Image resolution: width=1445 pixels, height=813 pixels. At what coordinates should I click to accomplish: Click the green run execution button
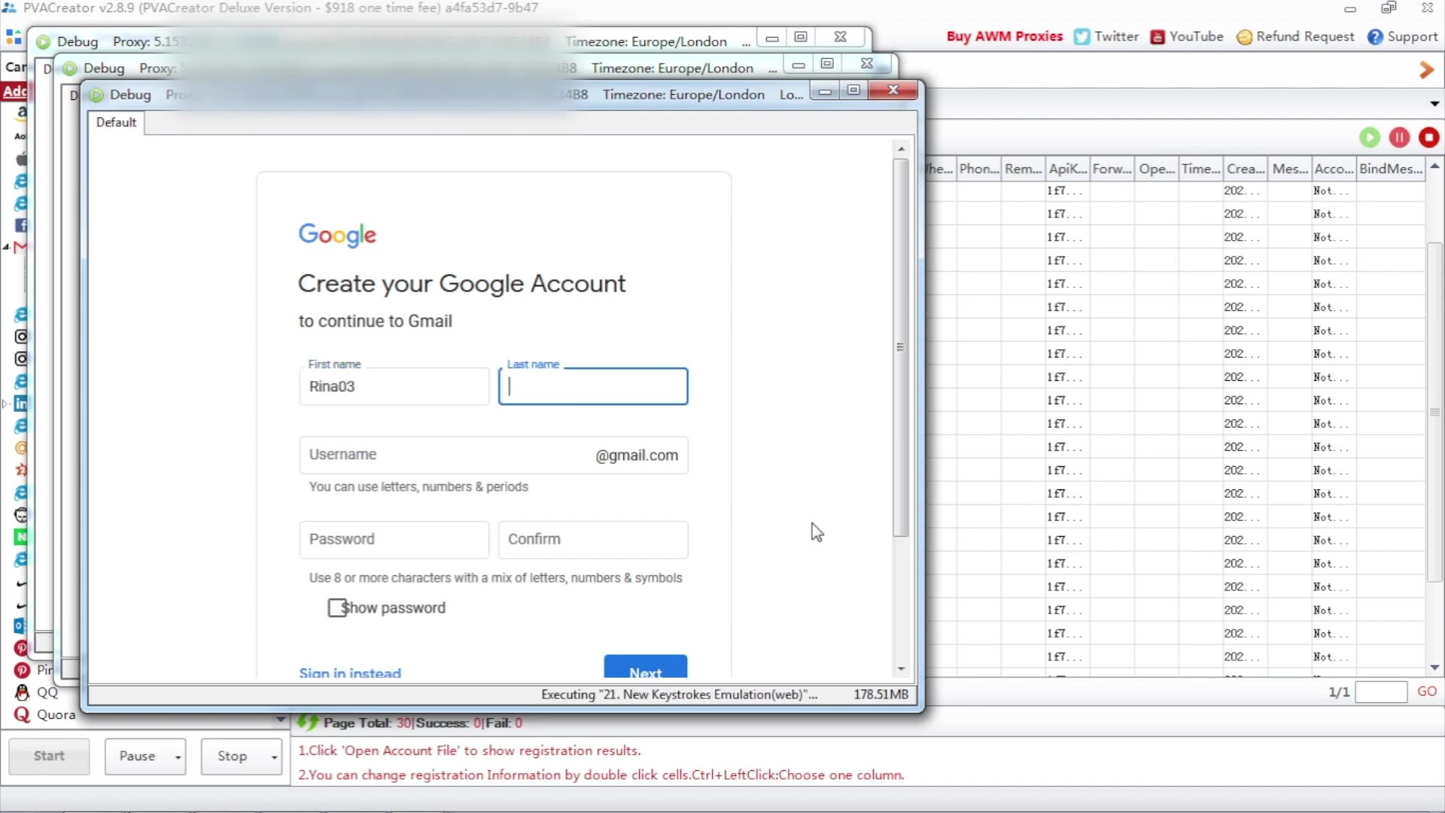pyautogui.click(x=1369, y=137)
